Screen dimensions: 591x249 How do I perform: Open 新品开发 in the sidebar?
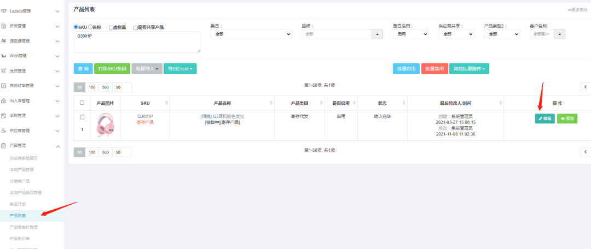pyautogui.click(x=18, y=204)
